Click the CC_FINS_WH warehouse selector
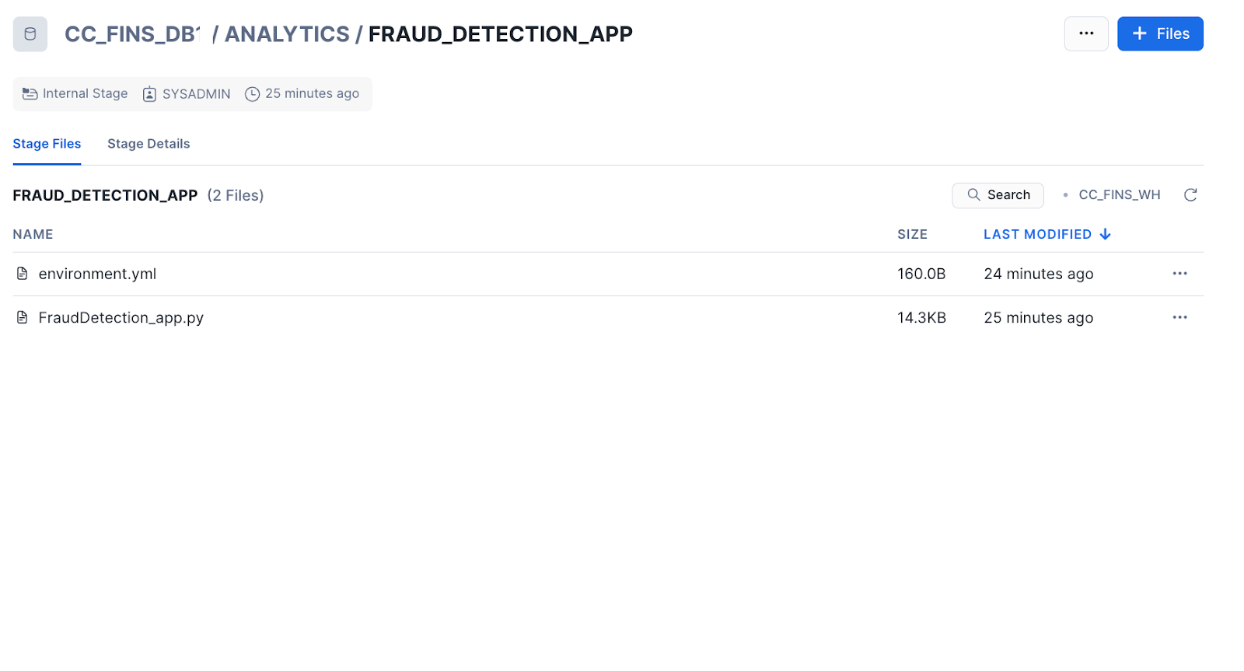This screenshot has height=671, width=1244. (x=1120, y=195)
